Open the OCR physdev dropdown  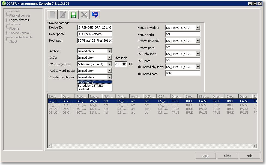(198, 54)
